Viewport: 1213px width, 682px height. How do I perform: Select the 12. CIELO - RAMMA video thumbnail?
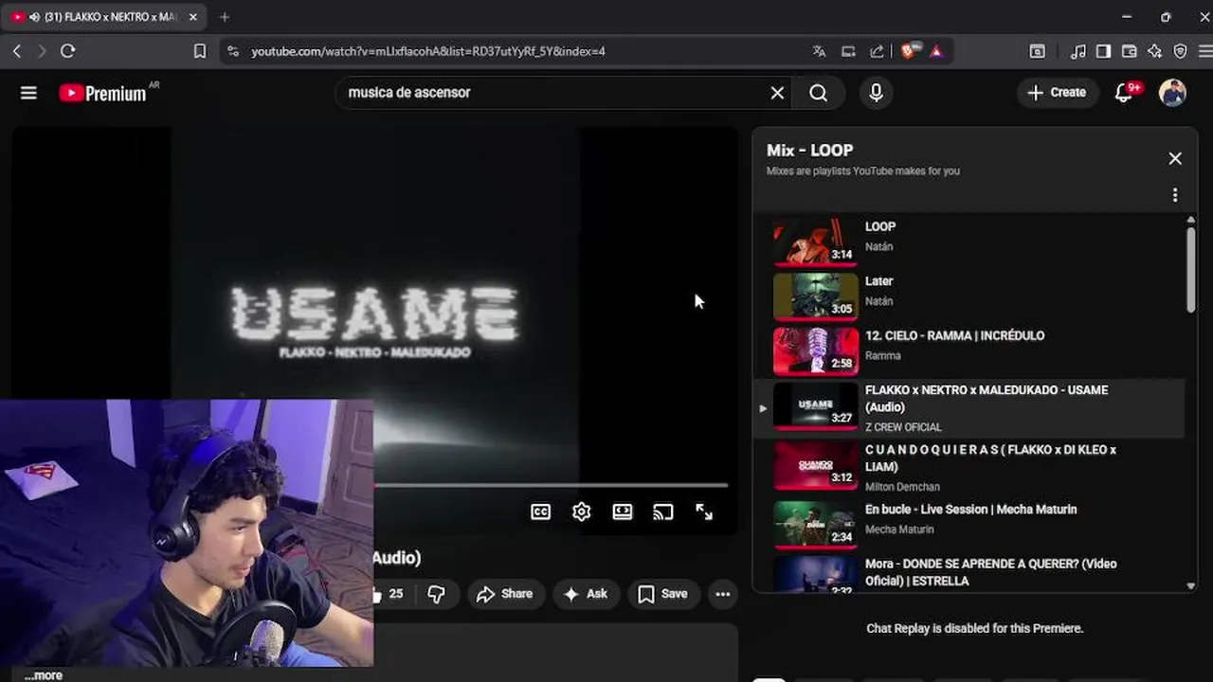click(816, 350)
